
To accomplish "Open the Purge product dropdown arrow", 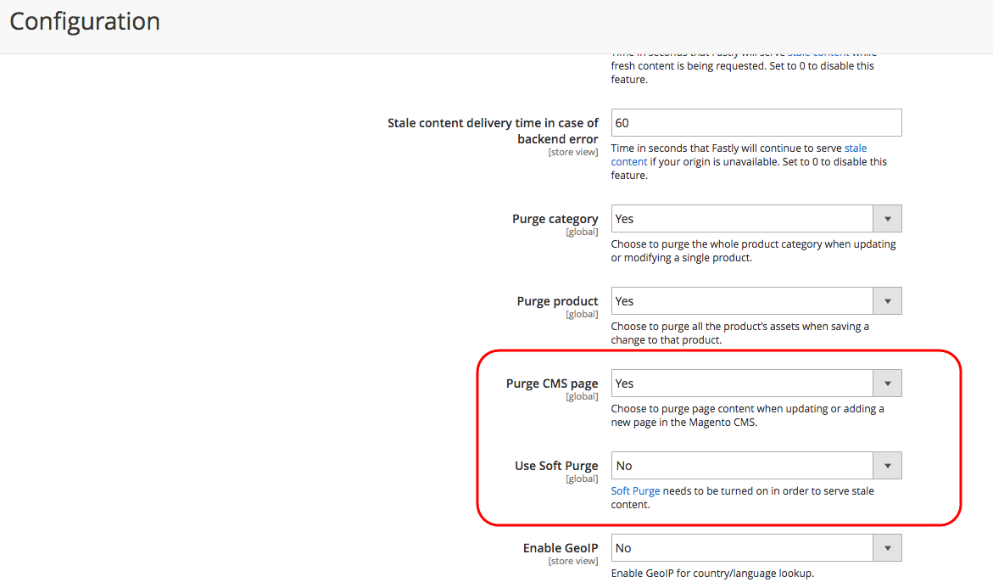I will coord(887,301).
